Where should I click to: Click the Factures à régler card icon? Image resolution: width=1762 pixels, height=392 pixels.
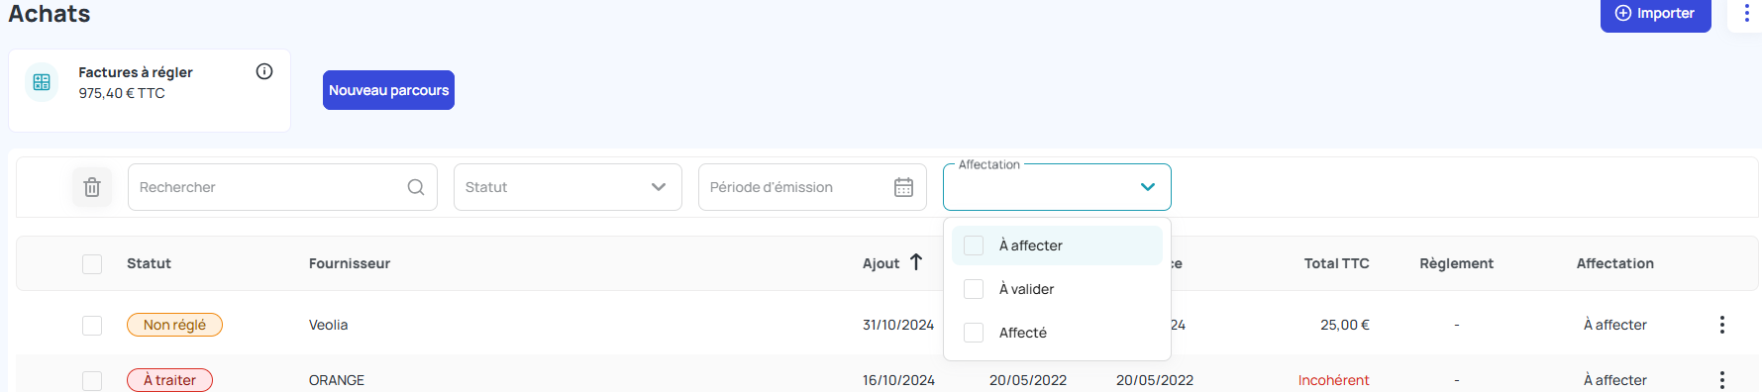42,82
